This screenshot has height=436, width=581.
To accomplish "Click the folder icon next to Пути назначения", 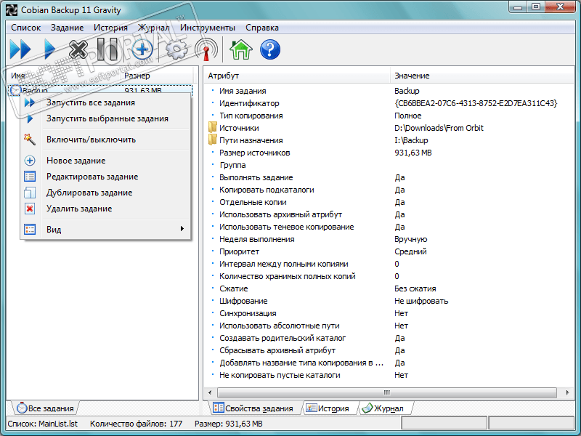I will [212, 140].
